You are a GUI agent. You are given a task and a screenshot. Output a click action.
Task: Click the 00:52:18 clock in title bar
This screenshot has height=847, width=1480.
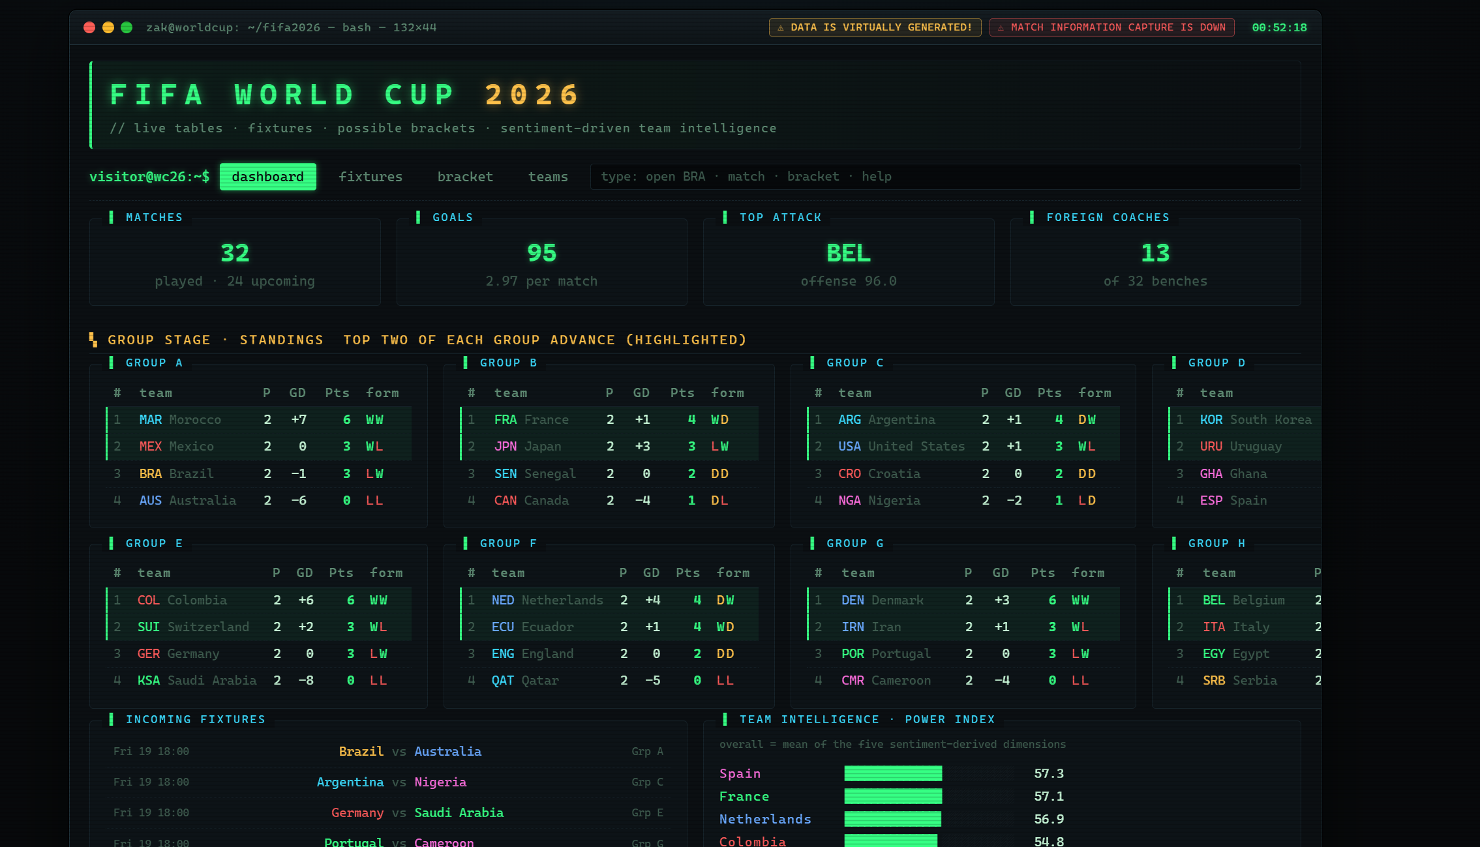[1279, 27]
